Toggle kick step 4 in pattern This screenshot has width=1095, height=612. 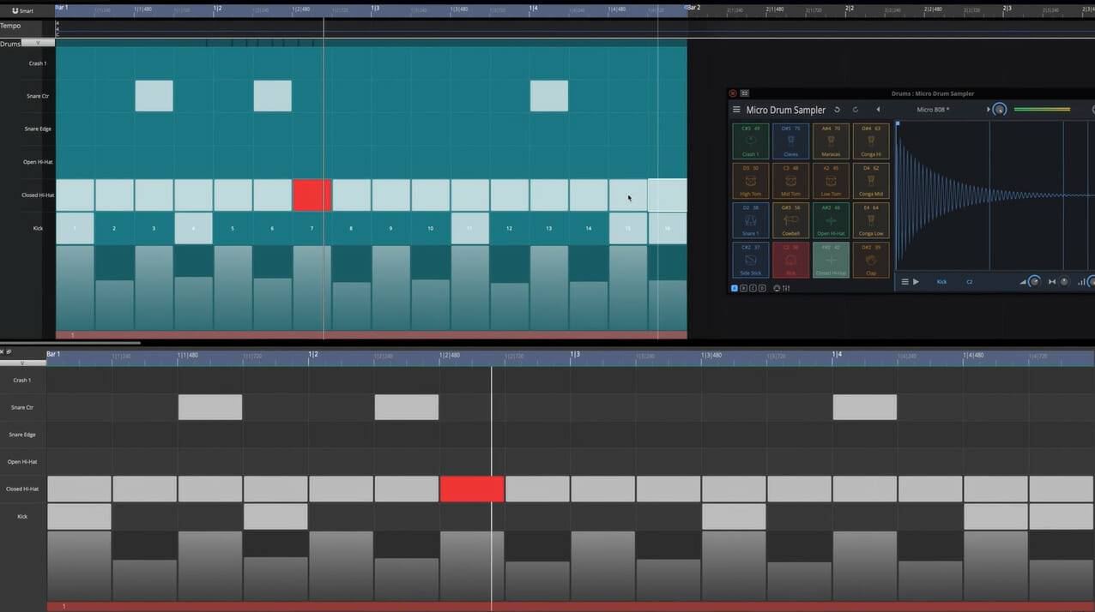pyautogui.click(x=193, y=228)
